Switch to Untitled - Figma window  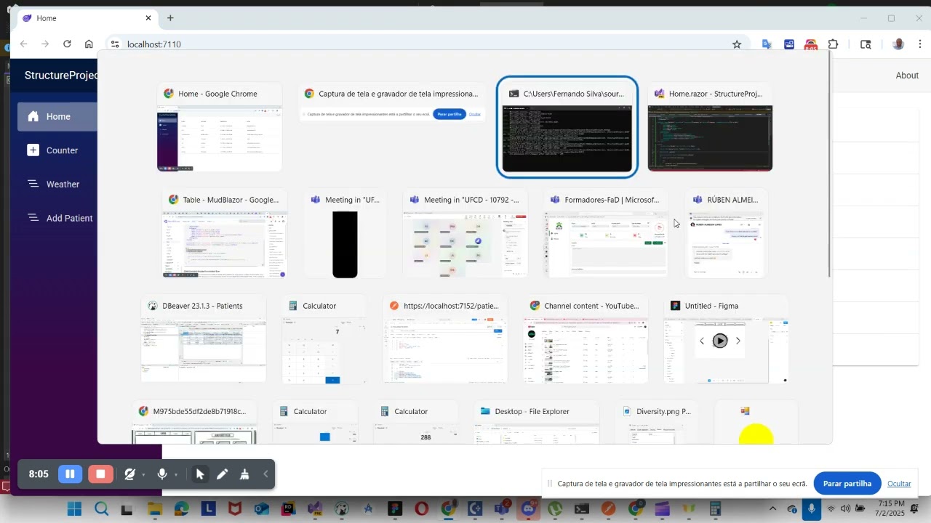[726, 339]
